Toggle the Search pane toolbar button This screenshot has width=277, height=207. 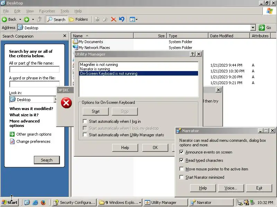point(56,19)
